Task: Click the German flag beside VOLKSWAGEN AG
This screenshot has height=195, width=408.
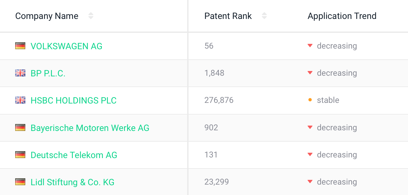Action: (x=20, y=46)
